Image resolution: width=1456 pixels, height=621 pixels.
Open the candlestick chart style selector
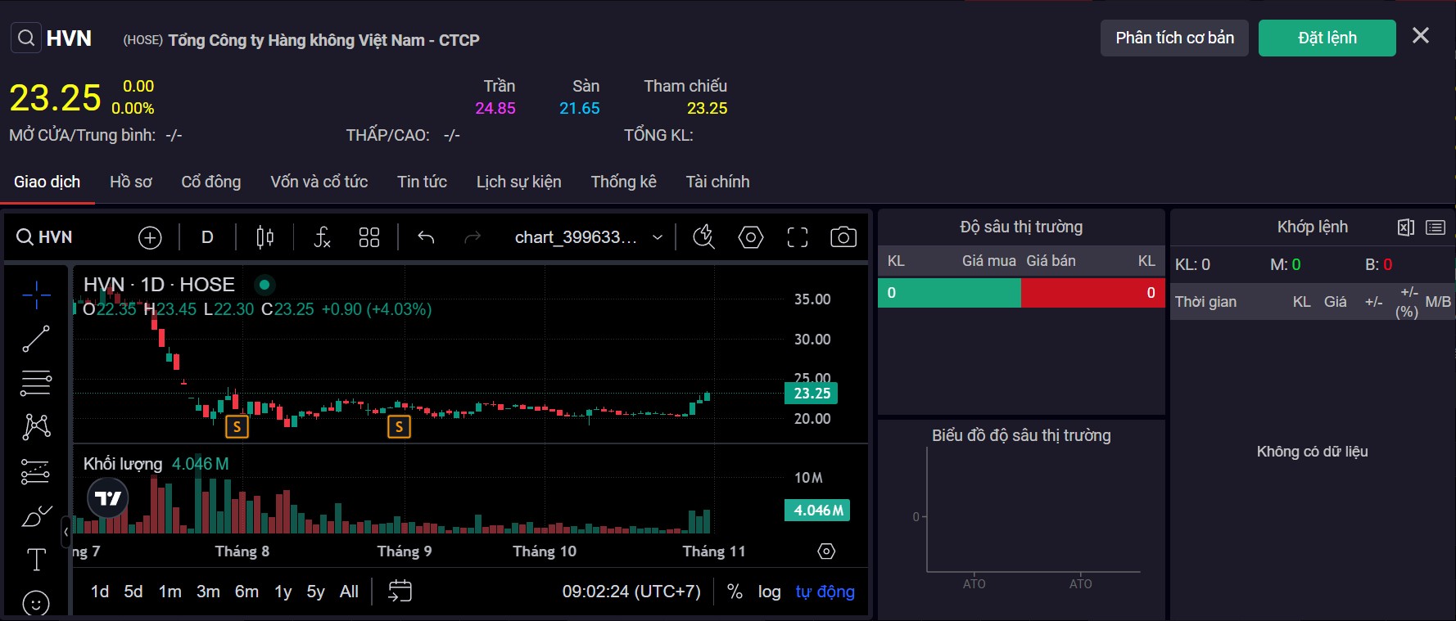[x=265, y=237]
